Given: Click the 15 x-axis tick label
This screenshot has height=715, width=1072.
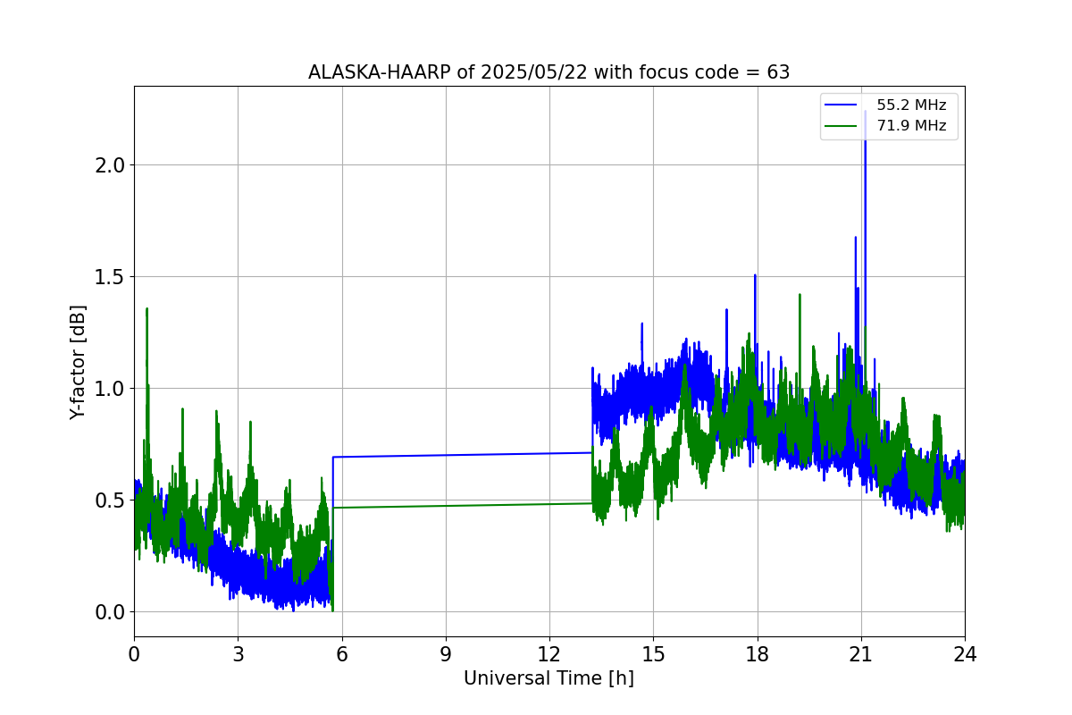Looking at the screenshot, I should click(653, 653).
